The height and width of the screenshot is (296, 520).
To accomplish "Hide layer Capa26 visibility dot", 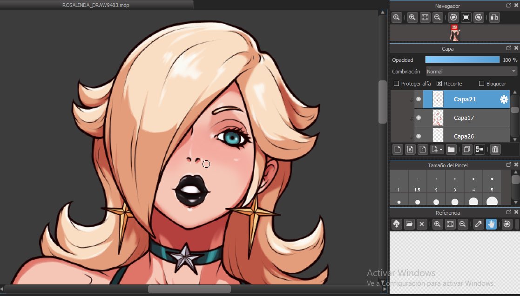I will [x=419, y=136].
